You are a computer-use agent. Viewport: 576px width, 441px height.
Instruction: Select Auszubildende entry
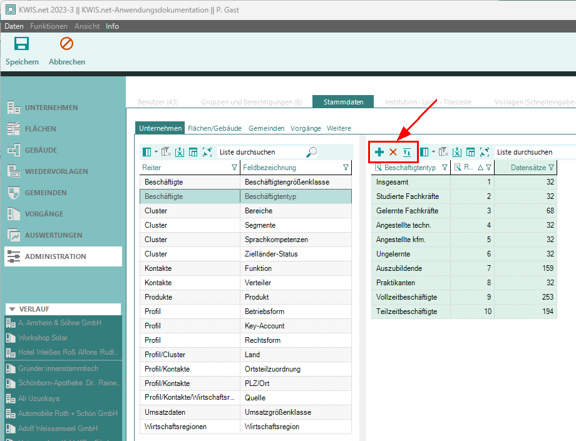tap(464, 268)
